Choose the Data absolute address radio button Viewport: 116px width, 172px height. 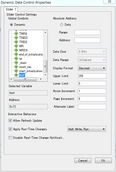(x=62, y=25)
